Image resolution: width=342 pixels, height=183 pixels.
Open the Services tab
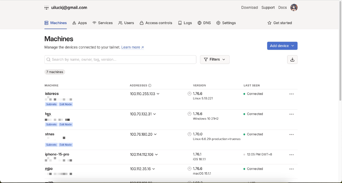103,23
